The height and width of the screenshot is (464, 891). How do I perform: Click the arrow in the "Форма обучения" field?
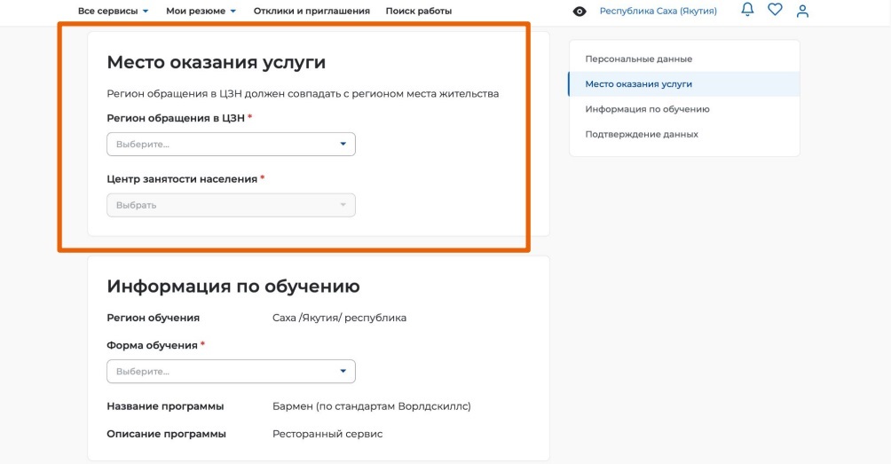click(343, 371)
